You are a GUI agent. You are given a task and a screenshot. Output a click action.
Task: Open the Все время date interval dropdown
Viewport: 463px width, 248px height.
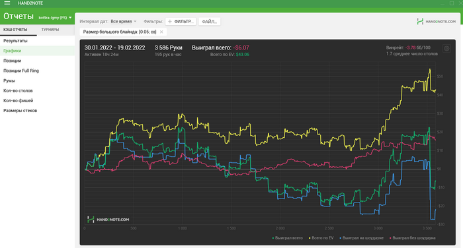pyautogui.click(x=124, y=22)
